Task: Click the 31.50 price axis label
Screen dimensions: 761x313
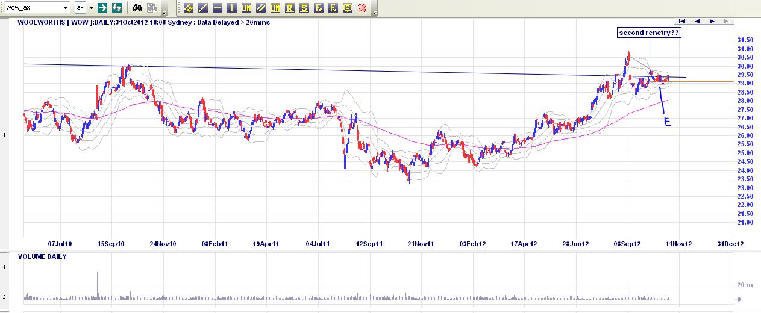Action: (745, 40)
